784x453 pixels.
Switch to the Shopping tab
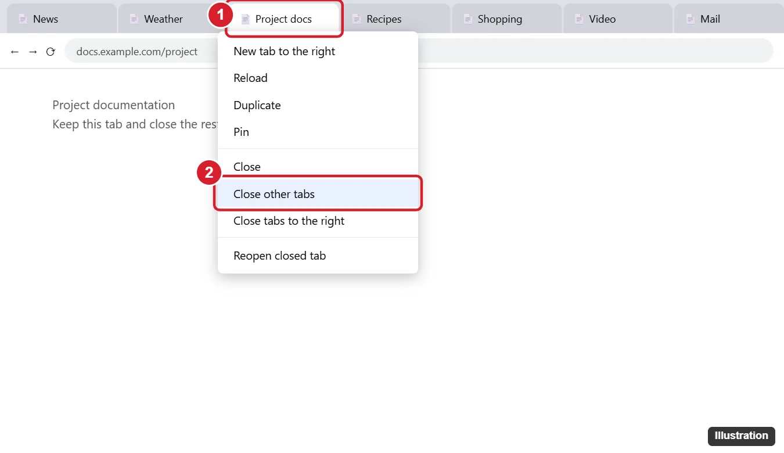507,19
